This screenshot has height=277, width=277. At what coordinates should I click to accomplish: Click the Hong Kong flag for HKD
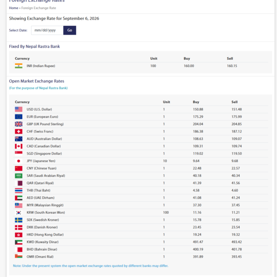pos(18,235)
